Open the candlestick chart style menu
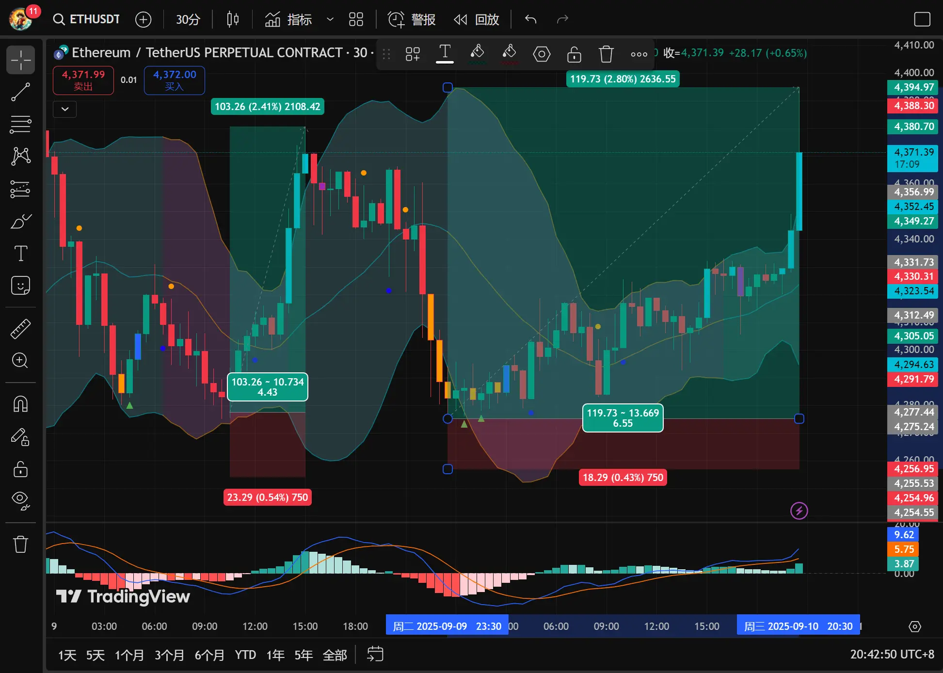Viewport: 943px width, 673px height. [233, 19]
